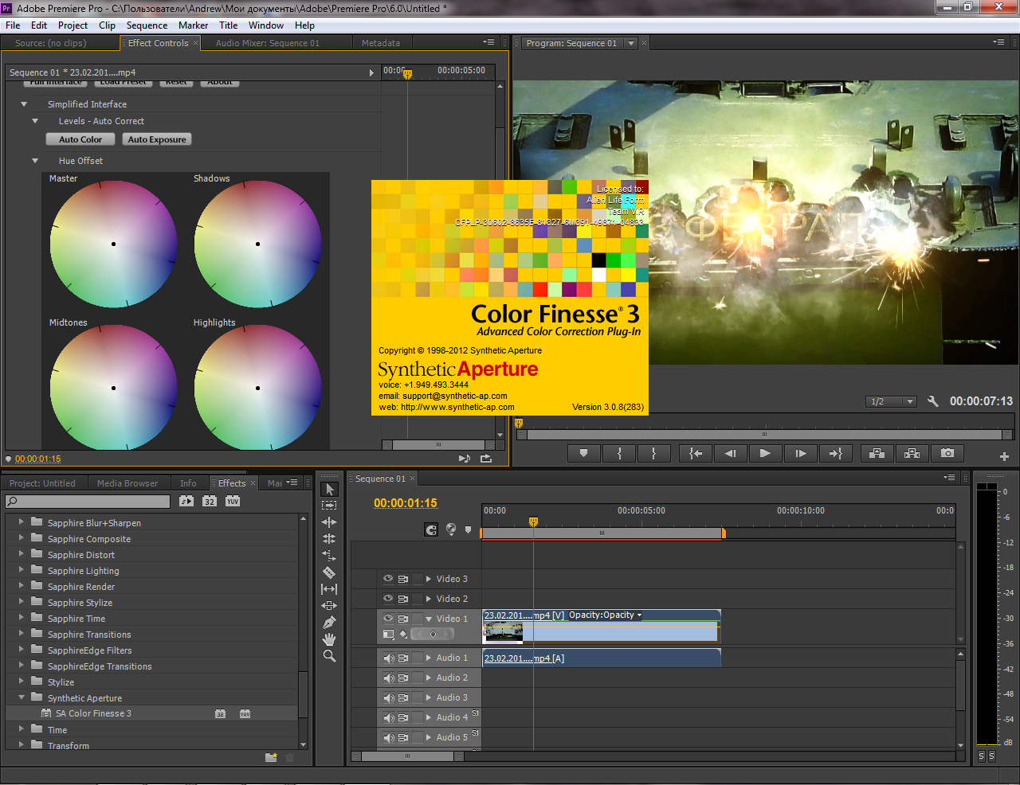This screenshot has height=785, width=1020.
Task: Click Mark In button
Action: [619, 453]
